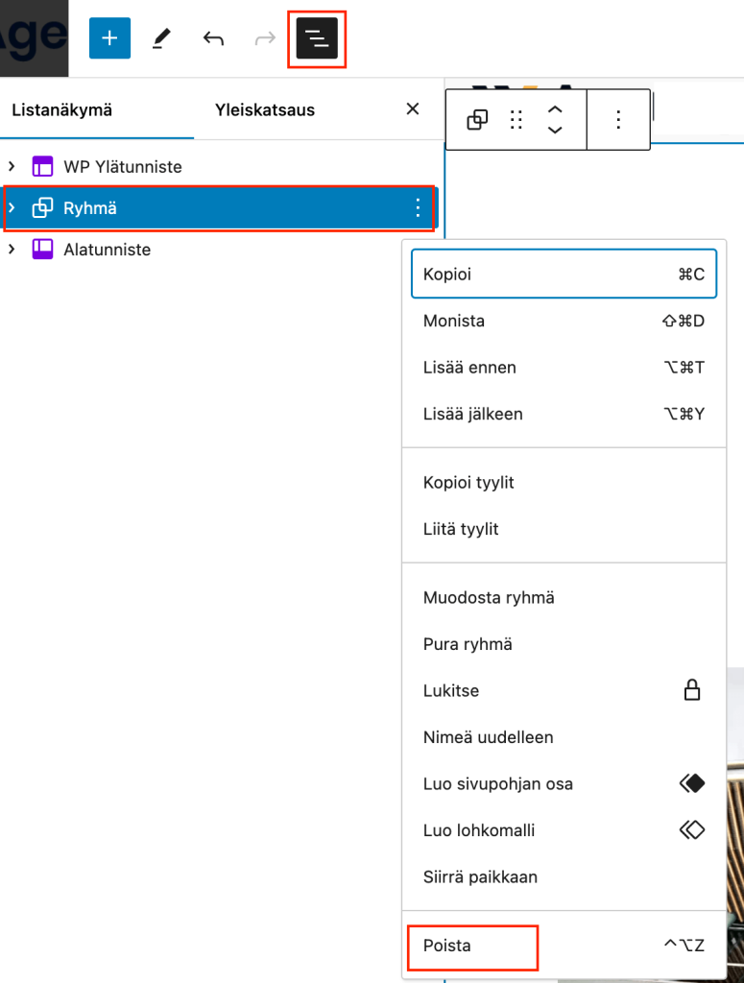
Task: Click the WP Ylätunniste header icon
Action: tap(42, 166)
